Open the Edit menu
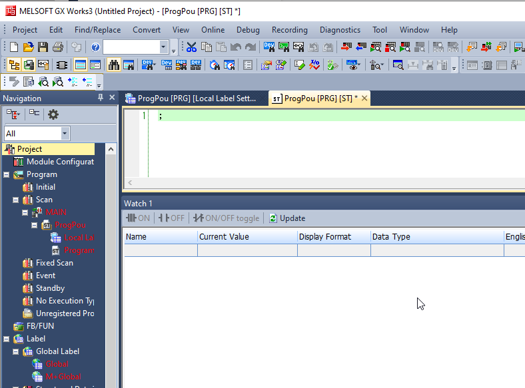The image size is (525, 388). (x=56, y=30)
